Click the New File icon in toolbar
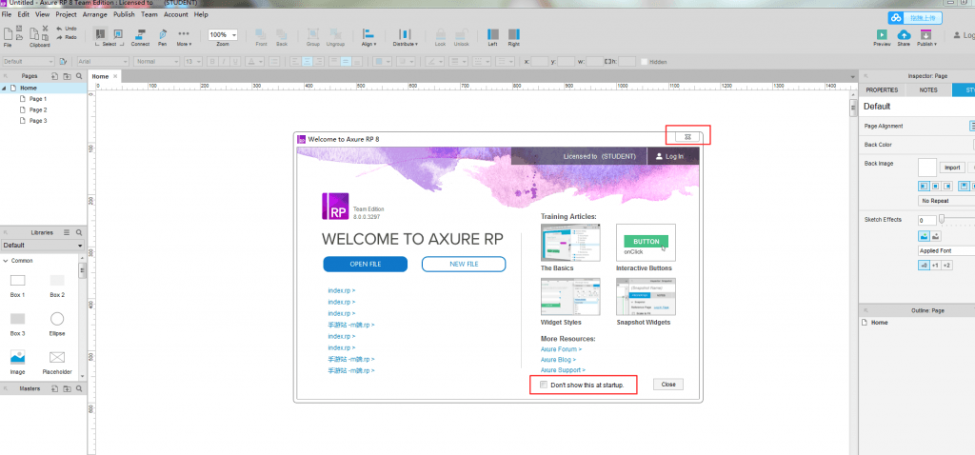The height and width of the screenshot is (455, 975). pos(8,33)
